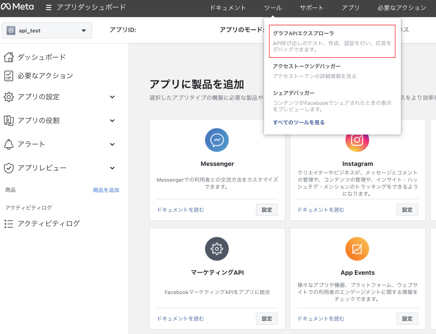436x334 pixels.
Task: Choose シェアデバッガー in the tools menu
Action: (293, 93)
